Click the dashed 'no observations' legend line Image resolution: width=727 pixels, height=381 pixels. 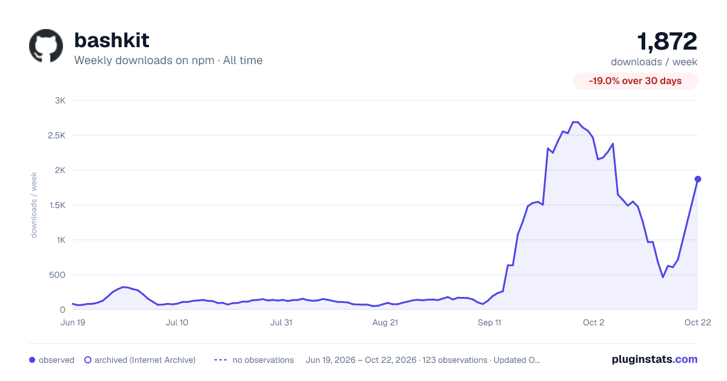pyautogui.click(x=221, y=360)
